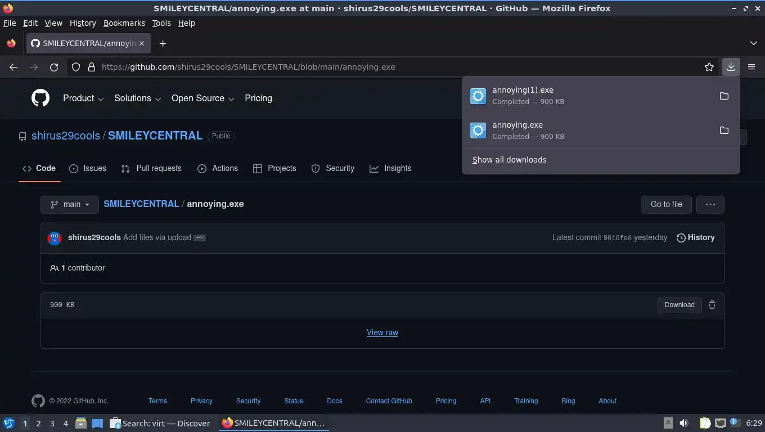Reload the page with the refresh icon
This screenshot has height=432, width=765.
(54, 67)
